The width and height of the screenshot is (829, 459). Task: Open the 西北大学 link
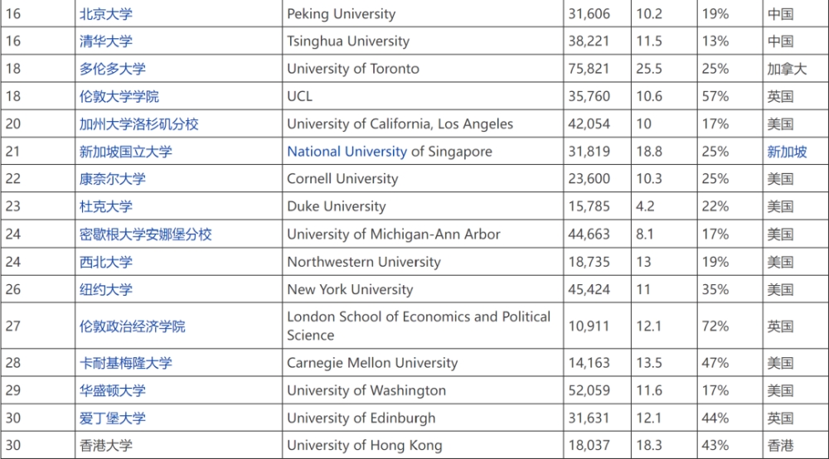coord(106,262)
